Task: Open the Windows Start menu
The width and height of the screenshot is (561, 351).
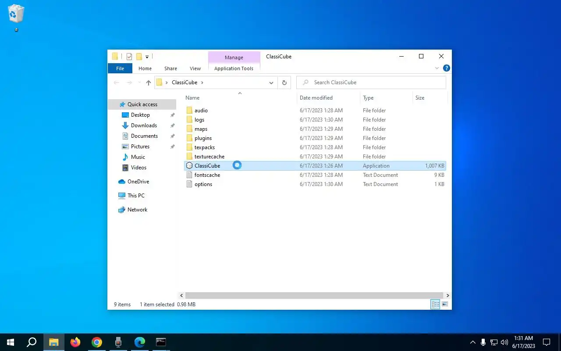Action: tap(11, 342)
